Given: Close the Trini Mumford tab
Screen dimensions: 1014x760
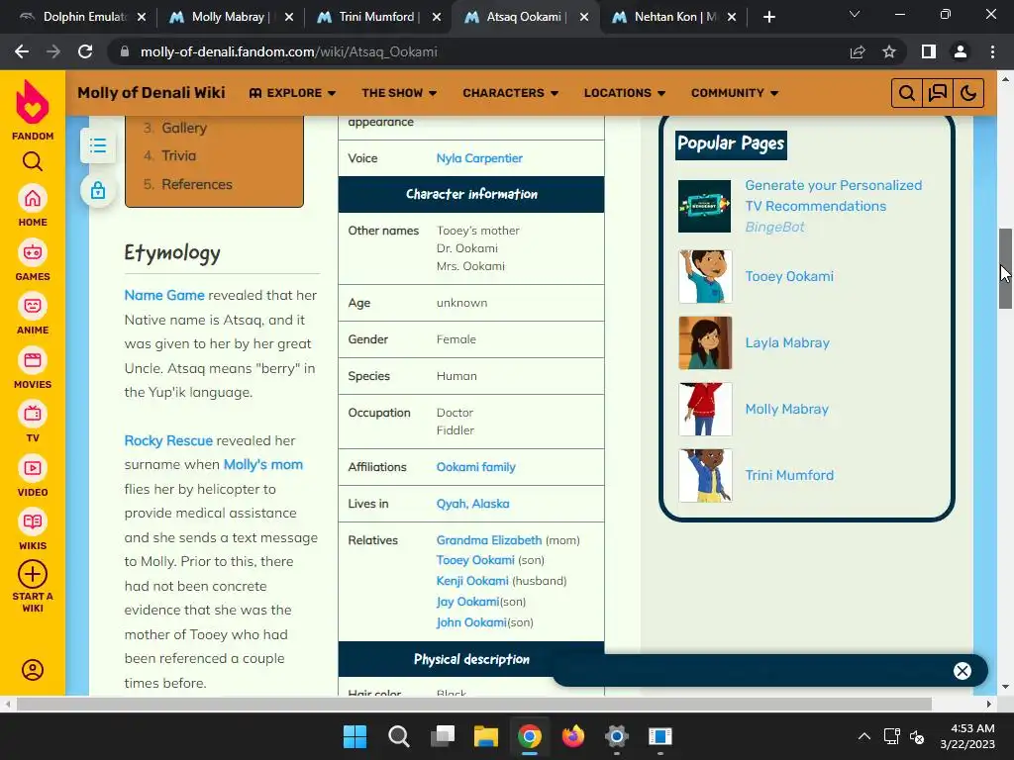Looking at the screenshot, I should click(x=437, y=17).
